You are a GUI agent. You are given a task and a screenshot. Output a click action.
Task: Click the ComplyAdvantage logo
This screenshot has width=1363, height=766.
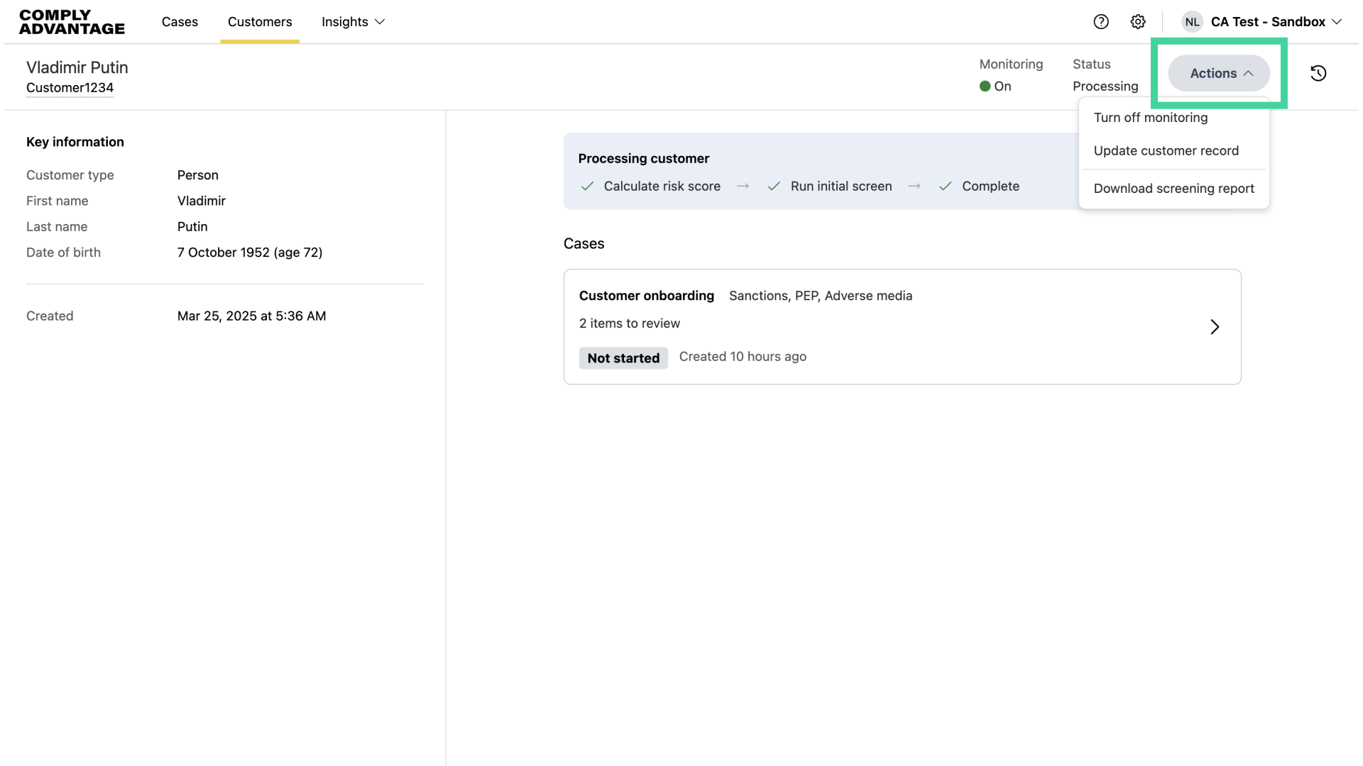72,22
